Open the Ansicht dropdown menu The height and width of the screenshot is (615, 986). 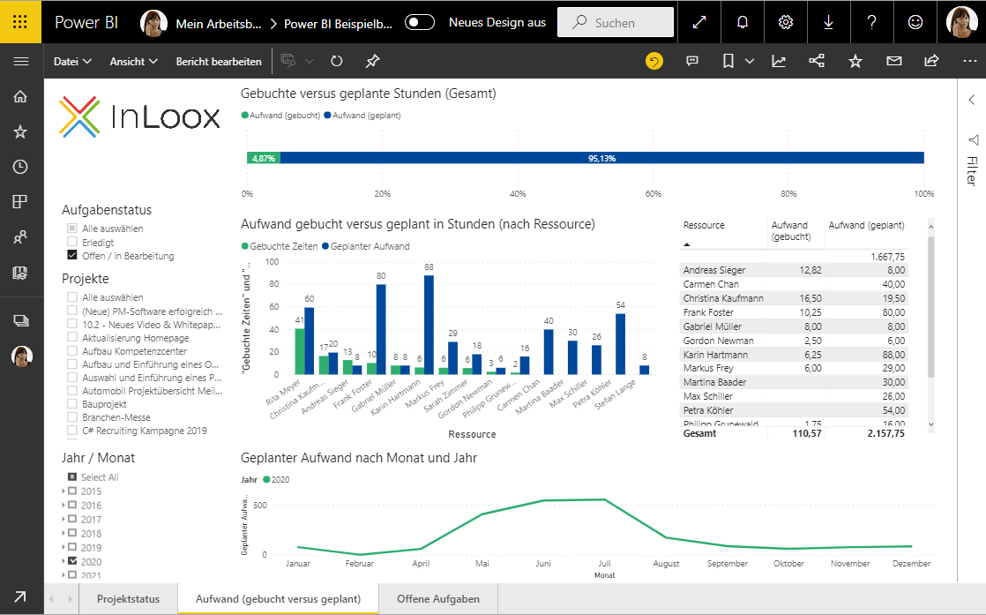pyautogui.click(x=133, y=61)
